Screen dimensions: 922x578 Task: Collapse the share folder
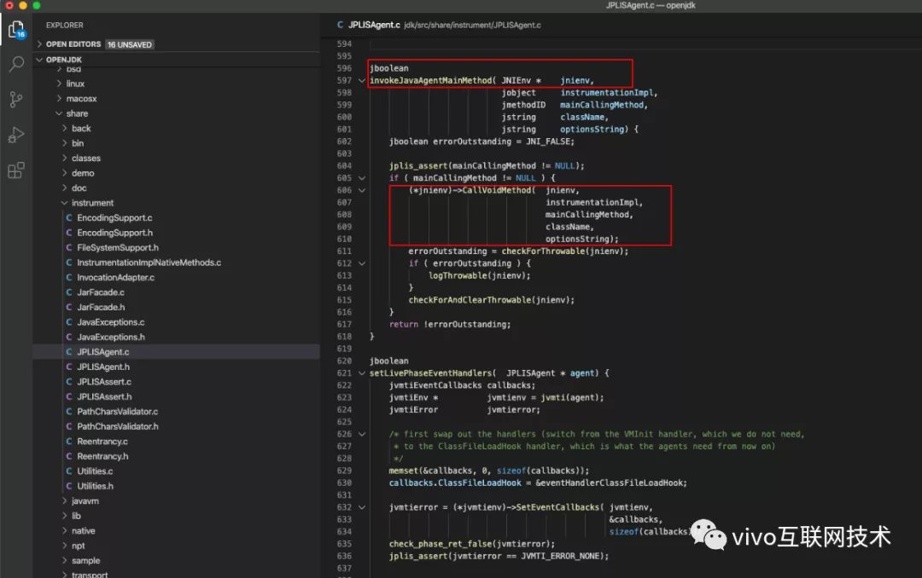(59, 113)
